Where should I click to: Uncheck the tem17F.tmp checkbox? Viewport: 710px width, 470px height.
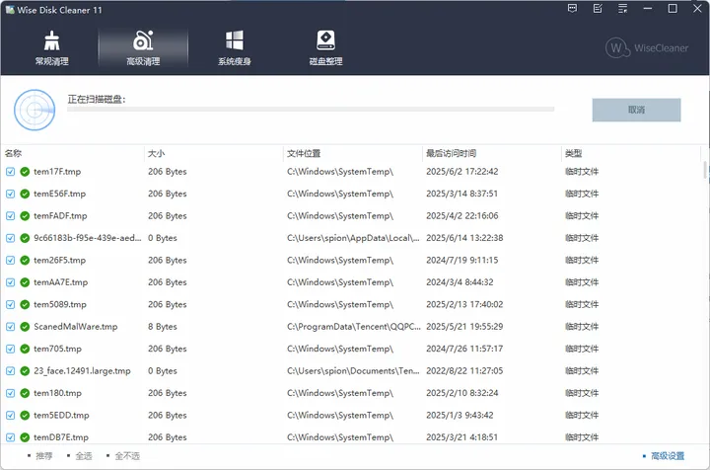coord(11,172)
